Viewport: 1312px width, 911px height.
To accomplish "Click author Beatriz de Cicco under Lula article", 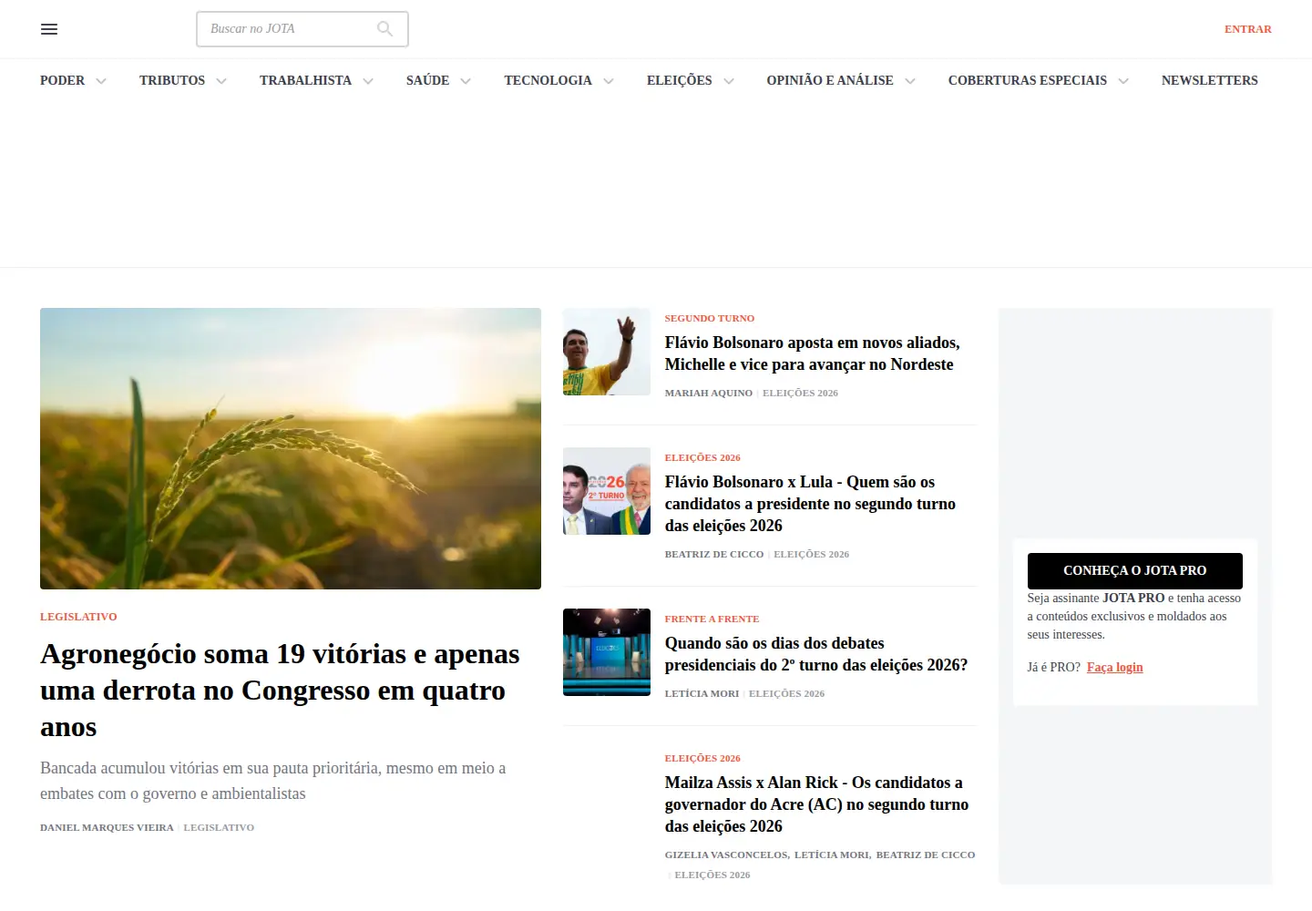I will (x=714, y=554).
